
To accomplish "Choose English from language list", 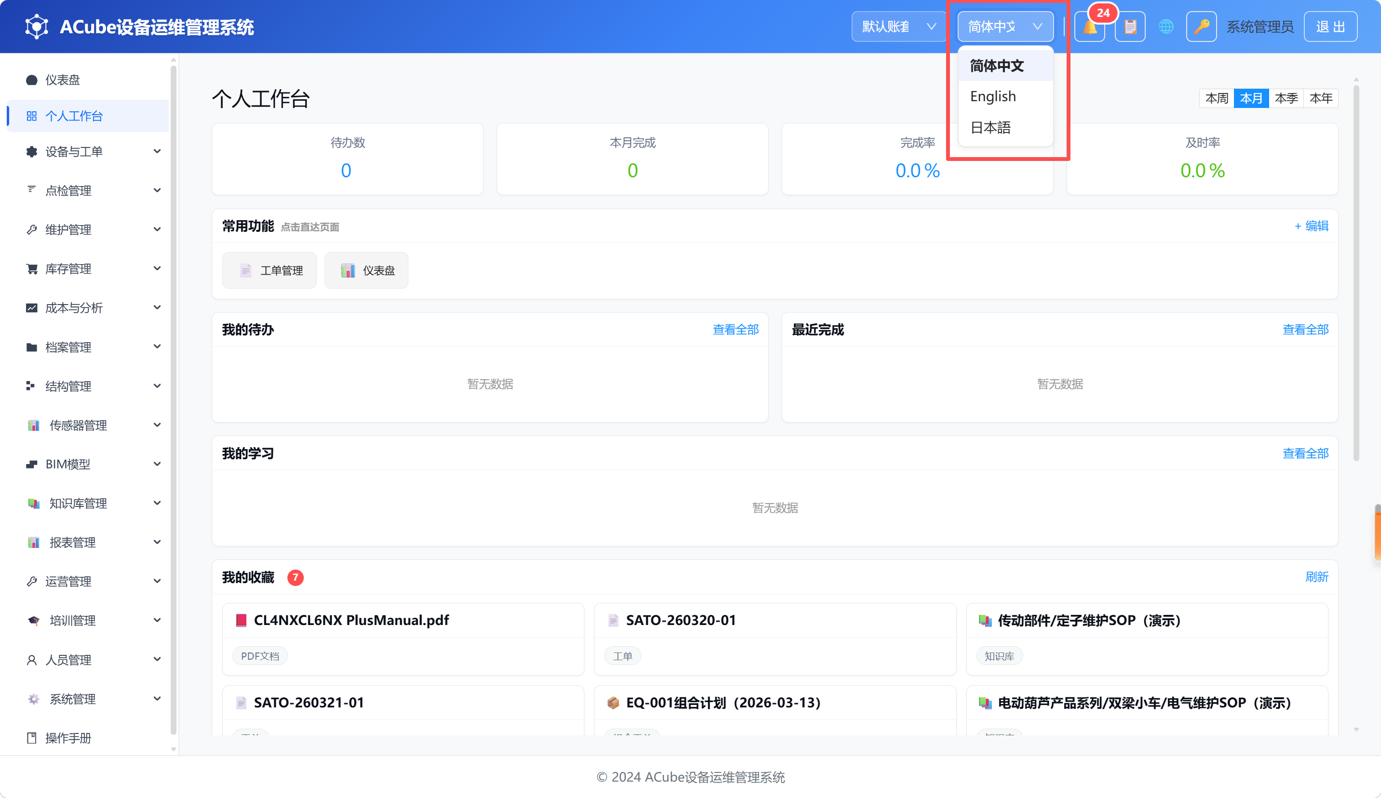I will click(x=1005, y=96).
